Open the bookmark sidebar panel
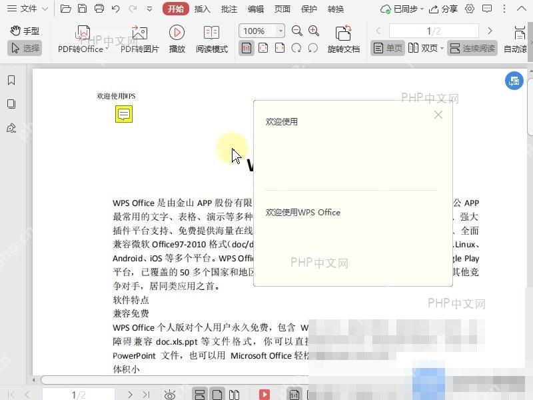 [x=11, y=80]
